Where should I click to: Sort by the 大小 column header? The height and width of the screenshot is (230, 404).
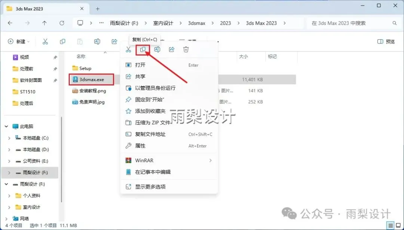244,56
